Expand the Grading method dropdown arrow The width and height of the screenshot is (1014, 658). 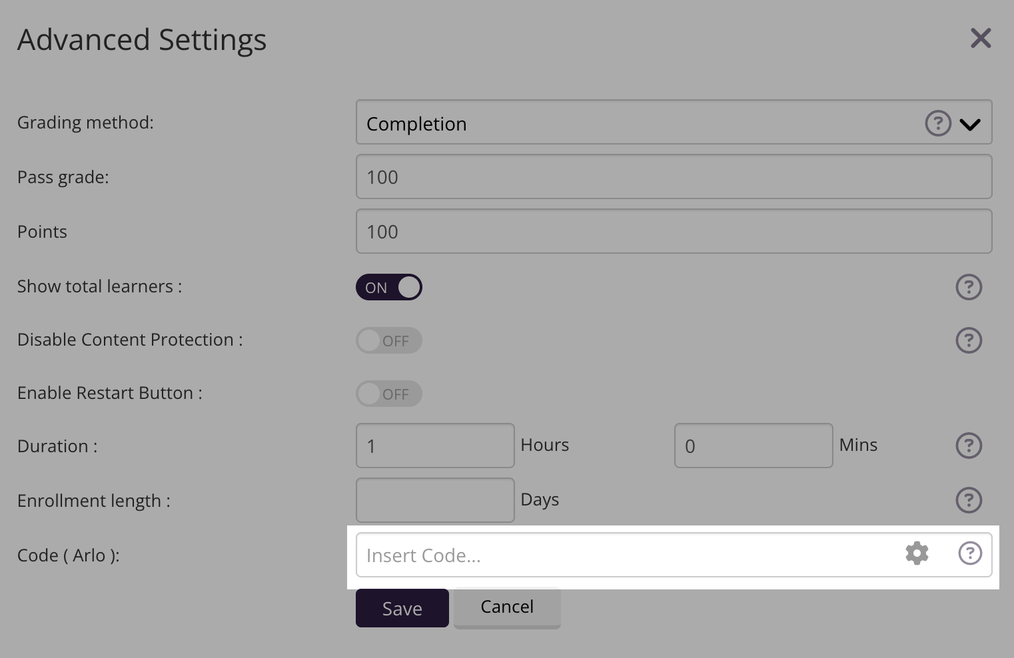tap(970, 124)
